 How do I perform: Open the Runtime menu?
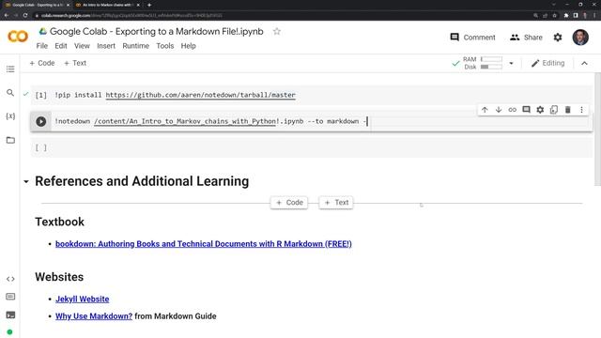click(135, 46)
